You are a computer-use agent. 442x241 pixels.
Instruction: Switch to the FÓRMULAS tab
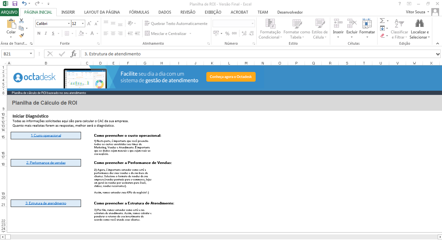click(139, 12)
